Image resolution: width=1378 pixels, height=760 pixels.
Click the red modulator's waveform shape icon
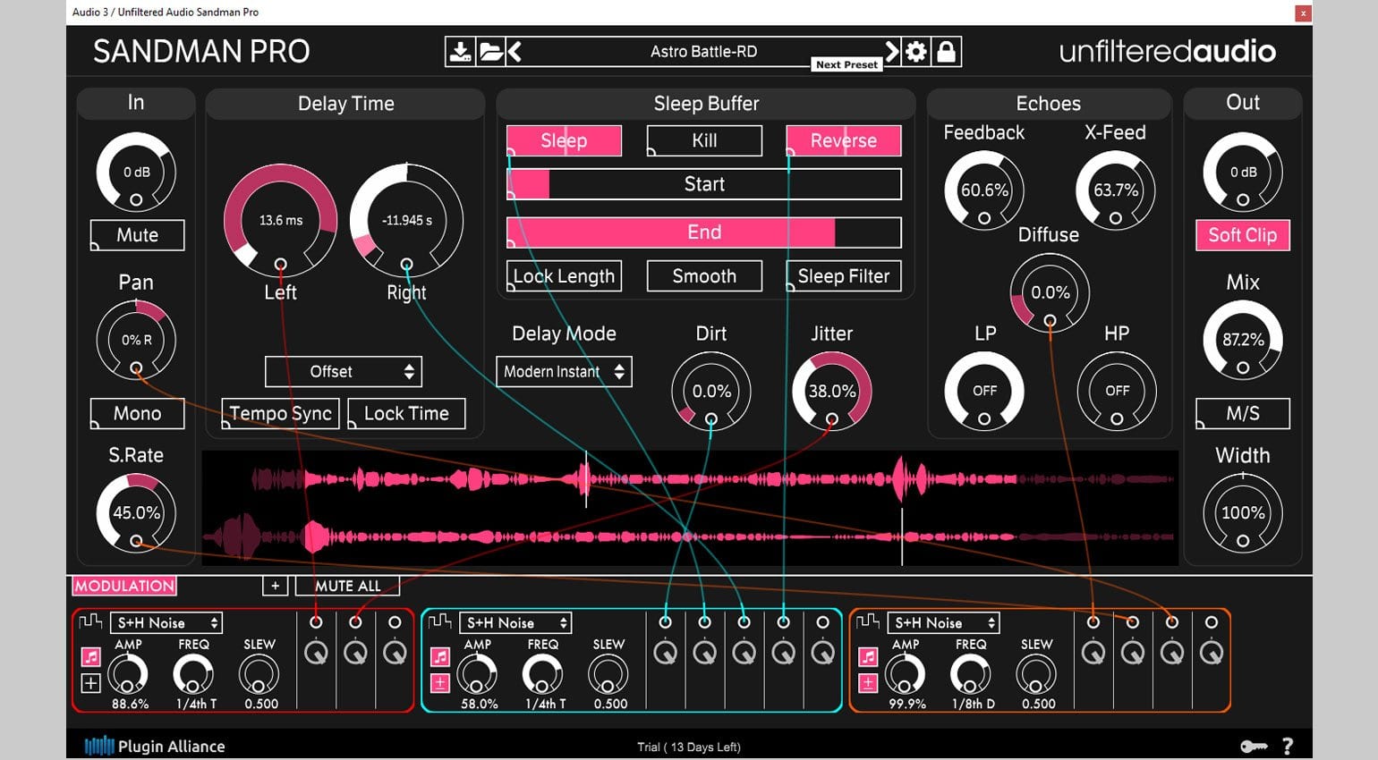[x=90, y=621]
